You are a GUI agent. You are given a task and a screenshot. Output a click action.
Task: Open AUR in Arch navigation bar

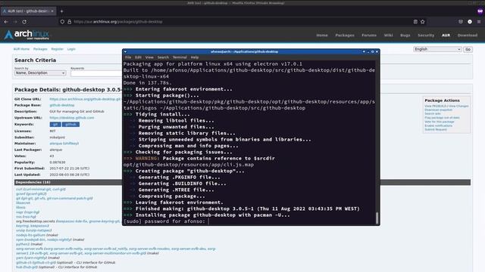pyautogui.click(x=446, y=36)
